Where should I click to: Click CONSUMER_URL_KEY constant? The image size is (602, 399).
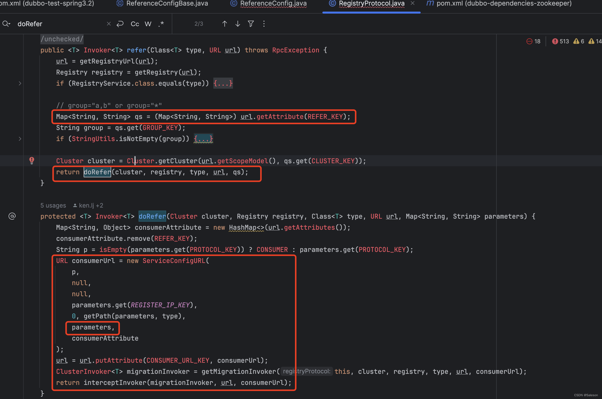coord(178,360)
